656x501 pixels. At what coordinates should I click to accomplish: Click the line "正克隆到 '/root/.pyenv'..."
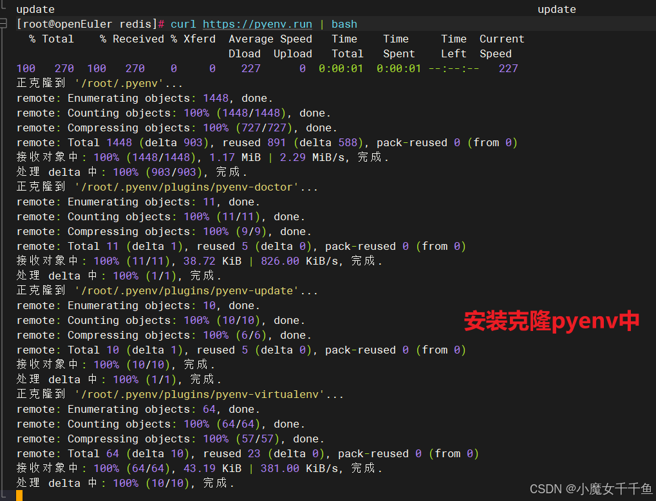click(100, 83)
